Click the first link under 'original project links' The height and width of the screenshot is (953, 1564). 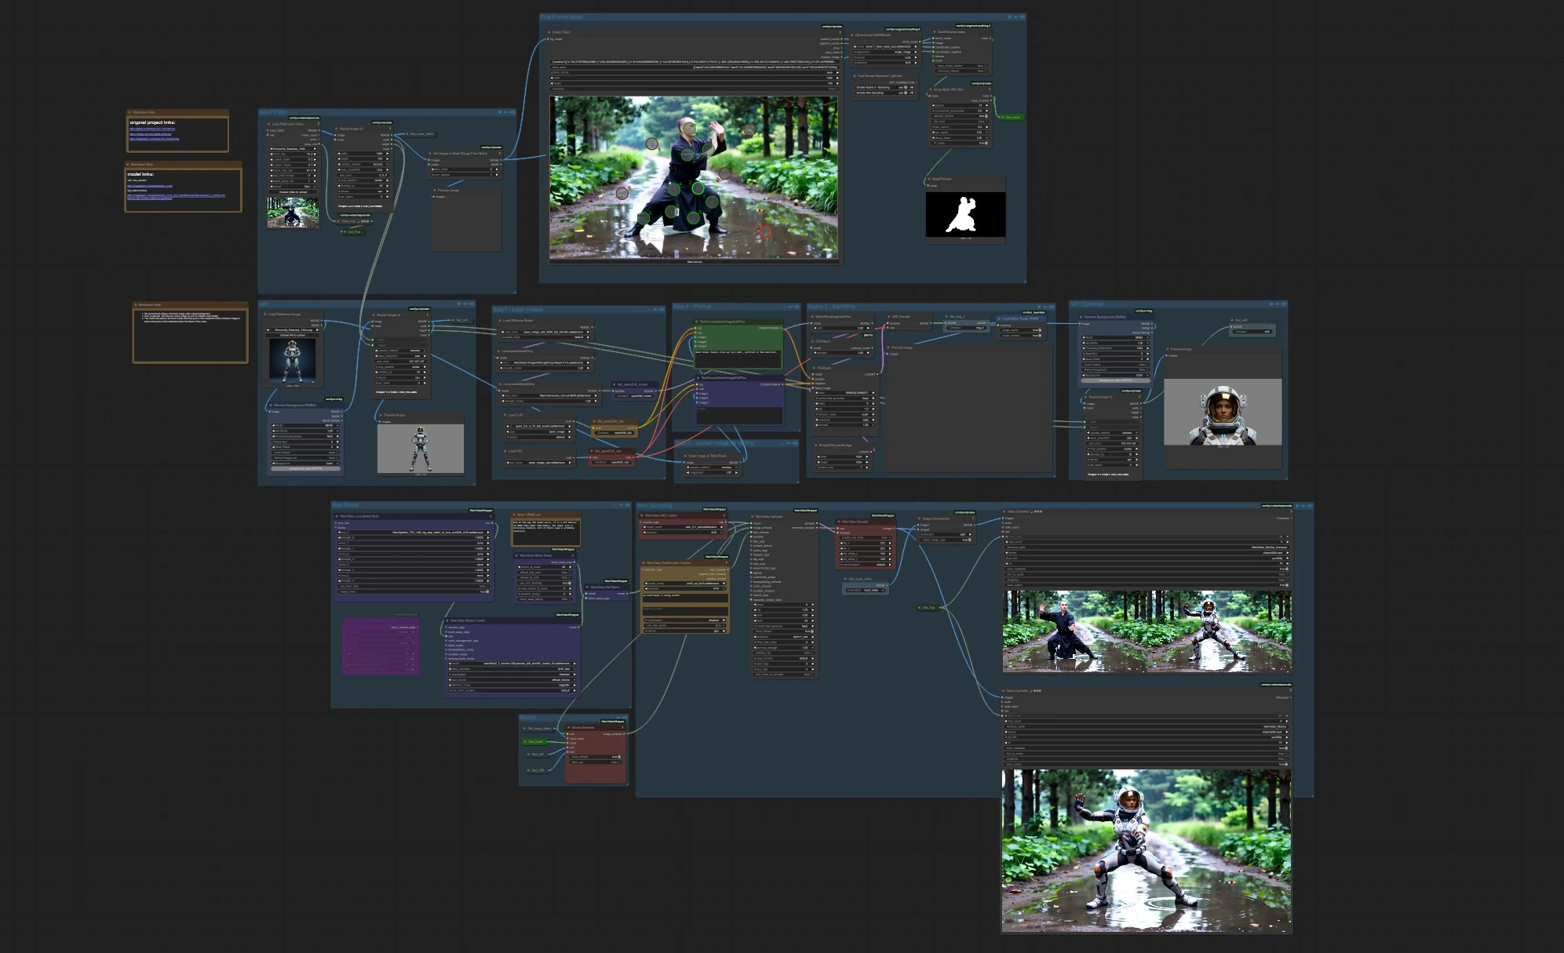tap(152, 129)
